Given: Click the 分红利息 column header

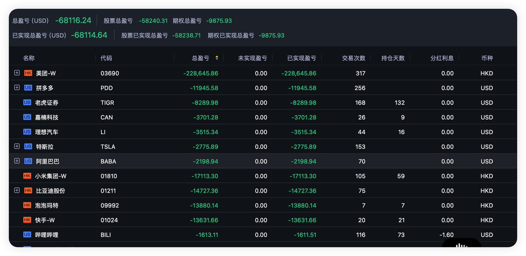Looking at the screenshot, I should tap(442, 58).
